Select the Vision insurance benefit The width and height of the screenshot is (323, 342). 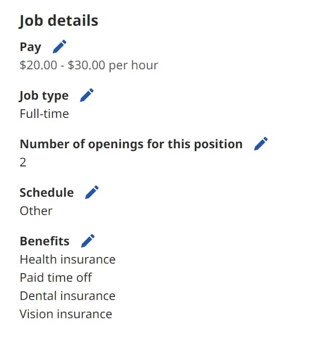66,314
